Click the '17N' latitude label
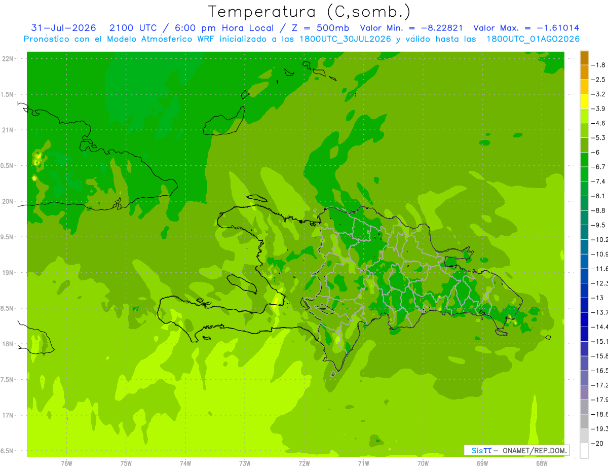The height and width of the screenshot is (470, 608). pos(7,415)
